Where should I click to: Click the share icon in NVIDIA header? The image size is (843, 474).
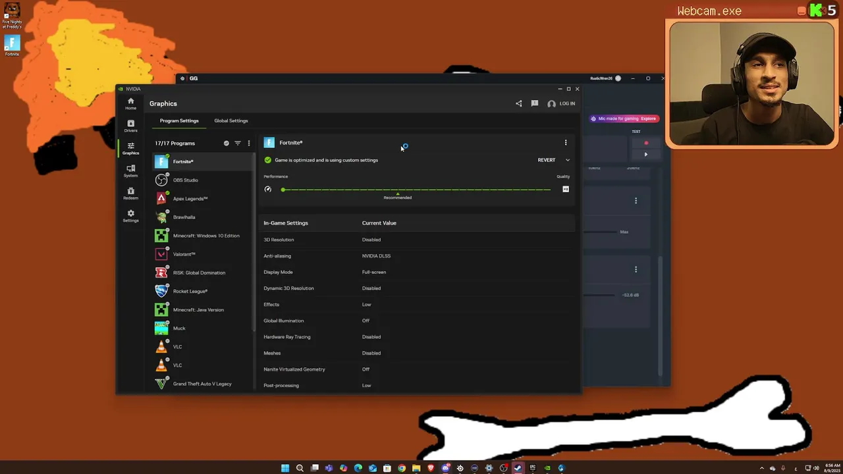point(519,103)
